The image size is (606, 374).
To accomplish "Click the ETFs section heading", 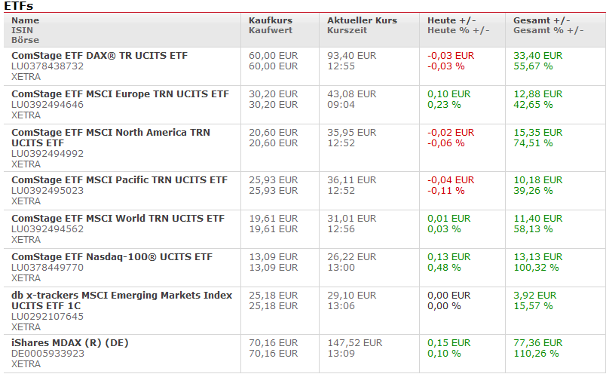I will tap(19, 5).
